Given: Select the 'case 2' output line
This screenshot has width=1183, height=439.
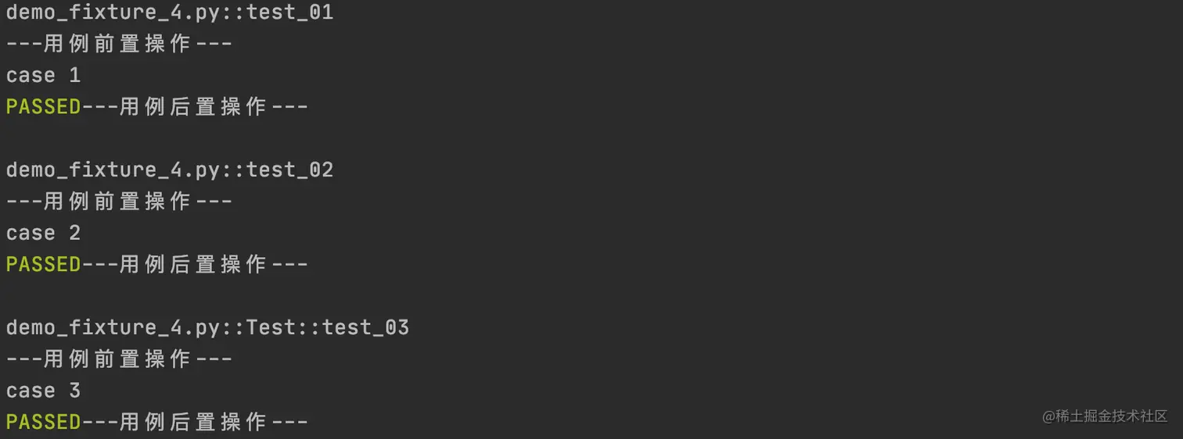Looking at the screenshot, I should (x=43, y=234).
